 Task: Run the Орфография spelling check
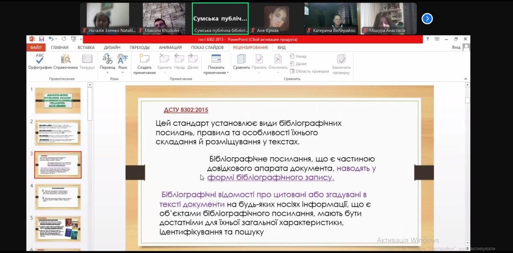(x=40, y=61)
